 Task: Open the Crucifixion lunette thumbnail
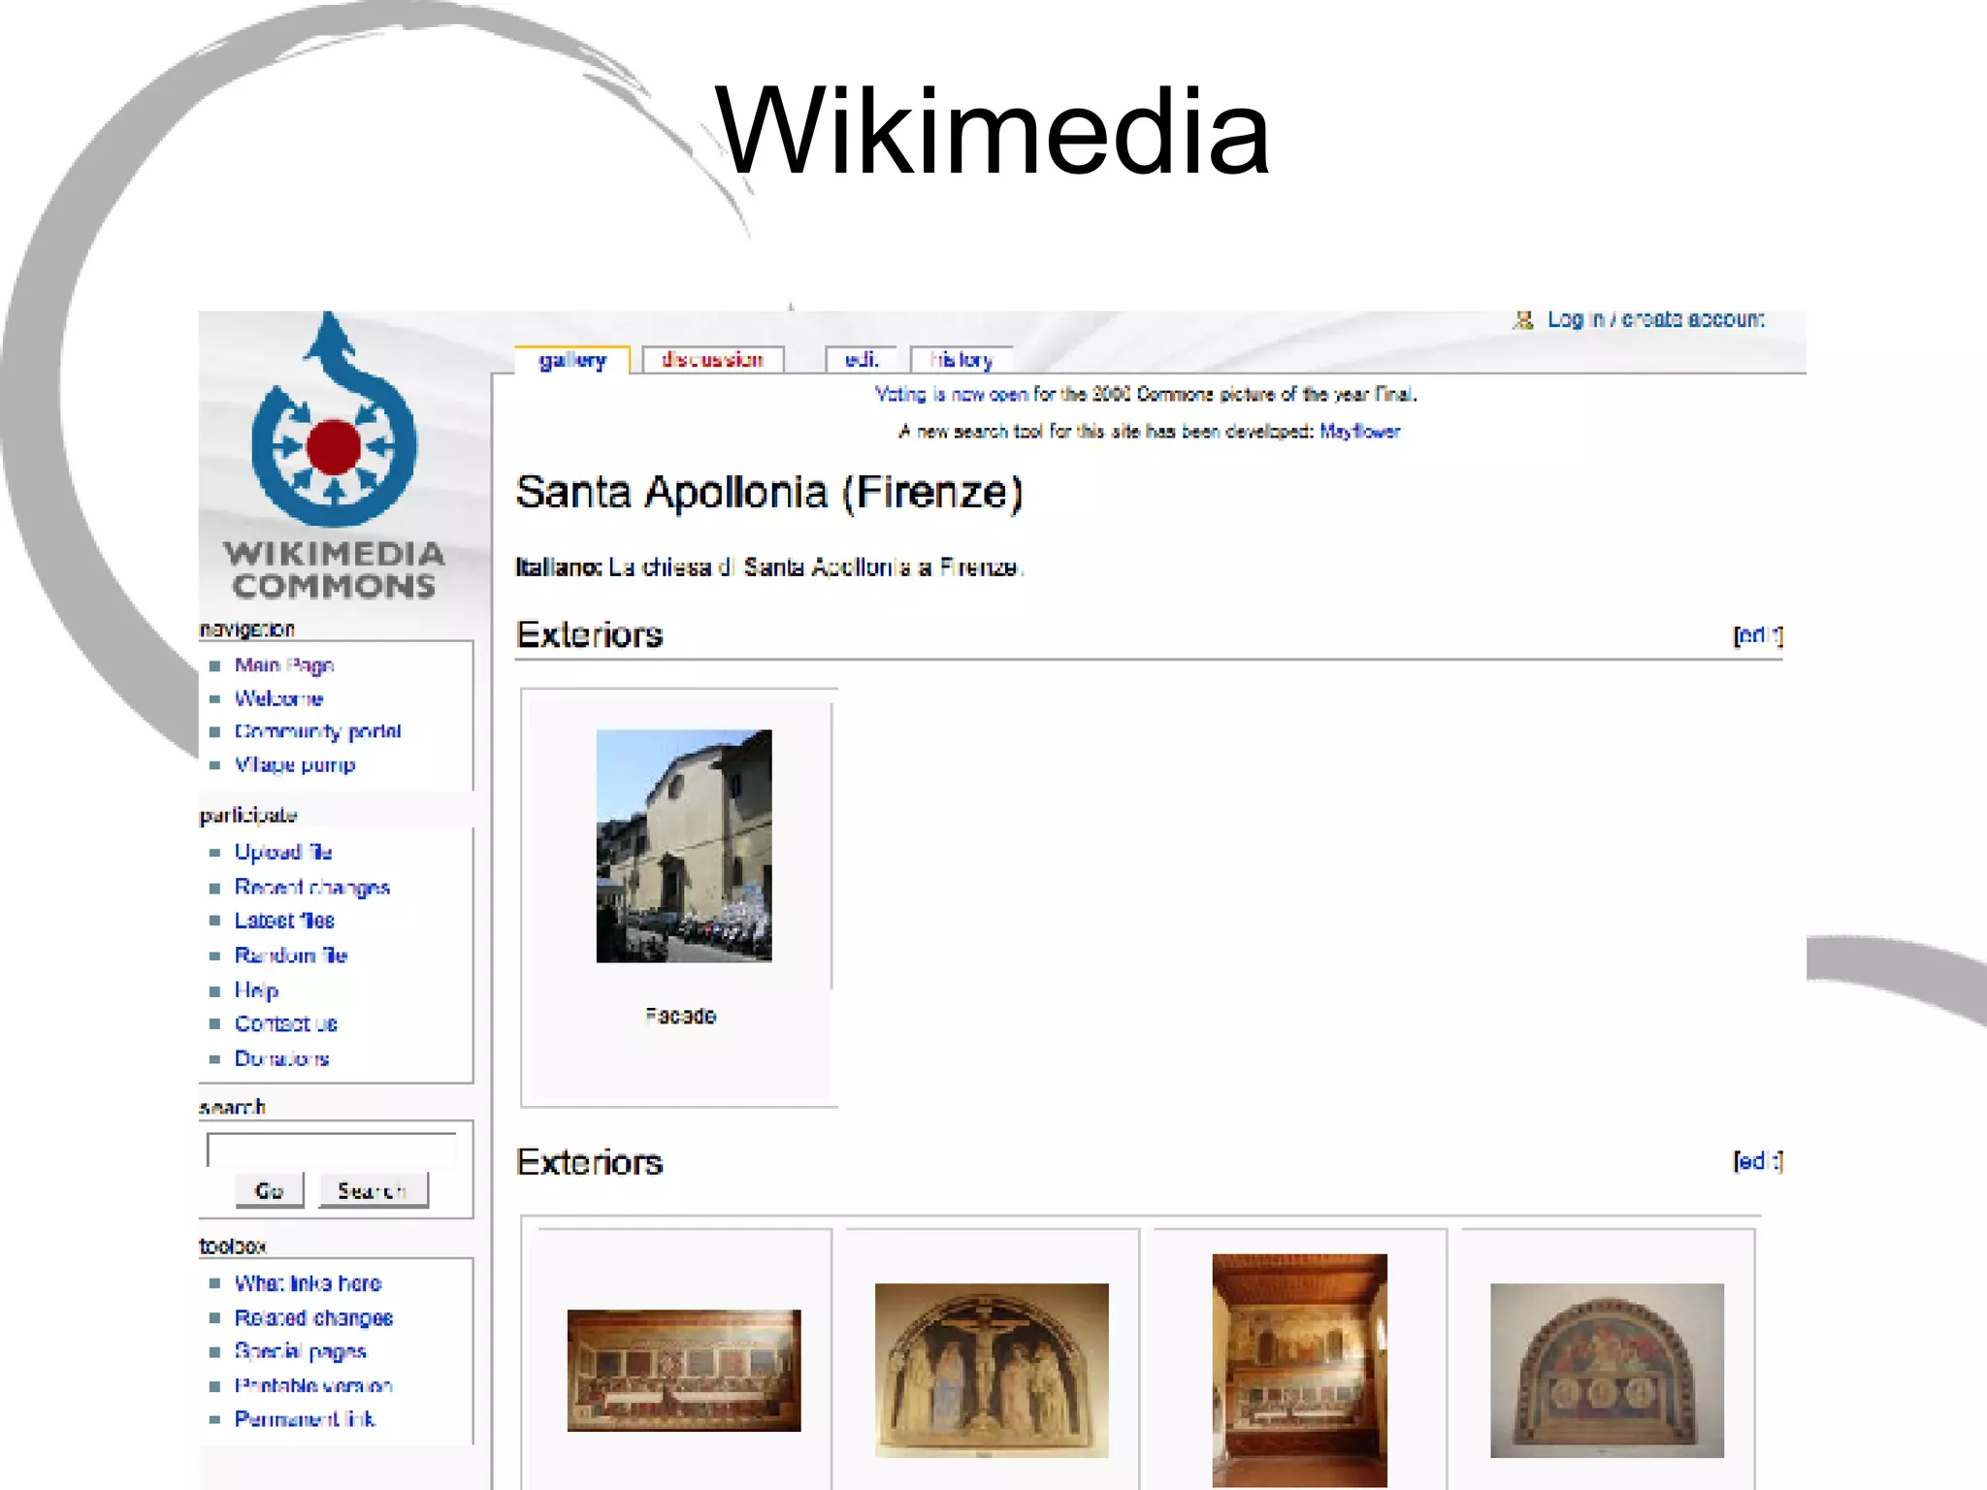pos(992,1371)
